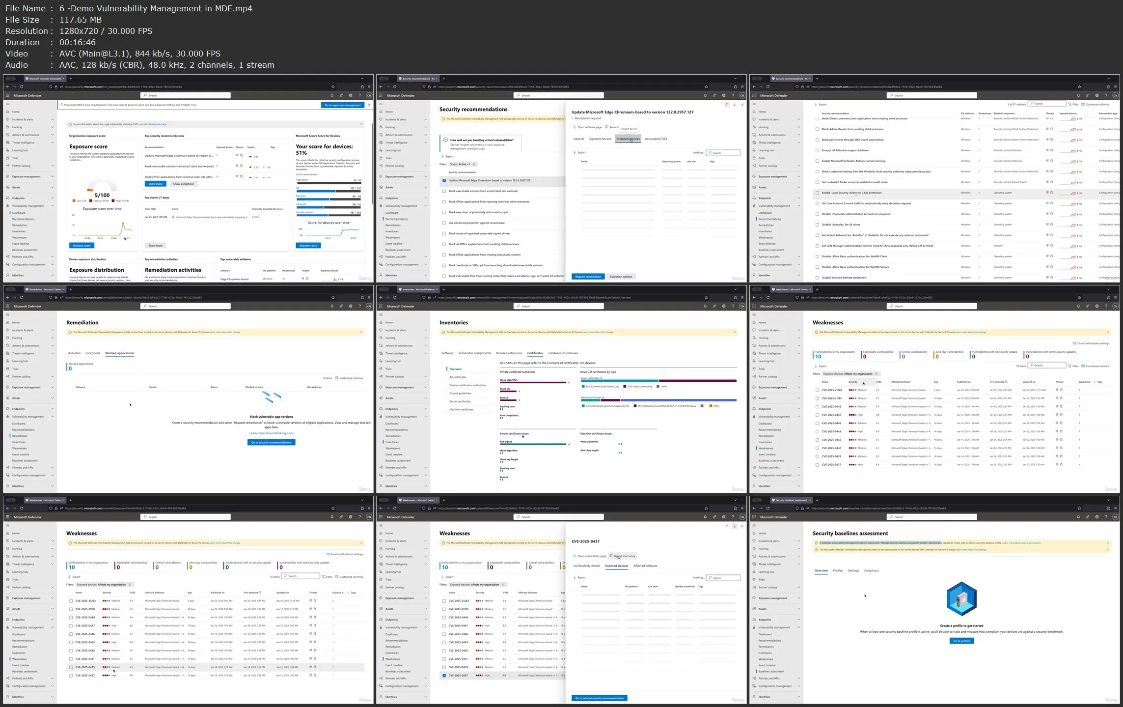Check Enable Local Security Authority (LSA) protection row
Image resolution: width=1123 pixels, height=707 pixels.
(817, 193)
